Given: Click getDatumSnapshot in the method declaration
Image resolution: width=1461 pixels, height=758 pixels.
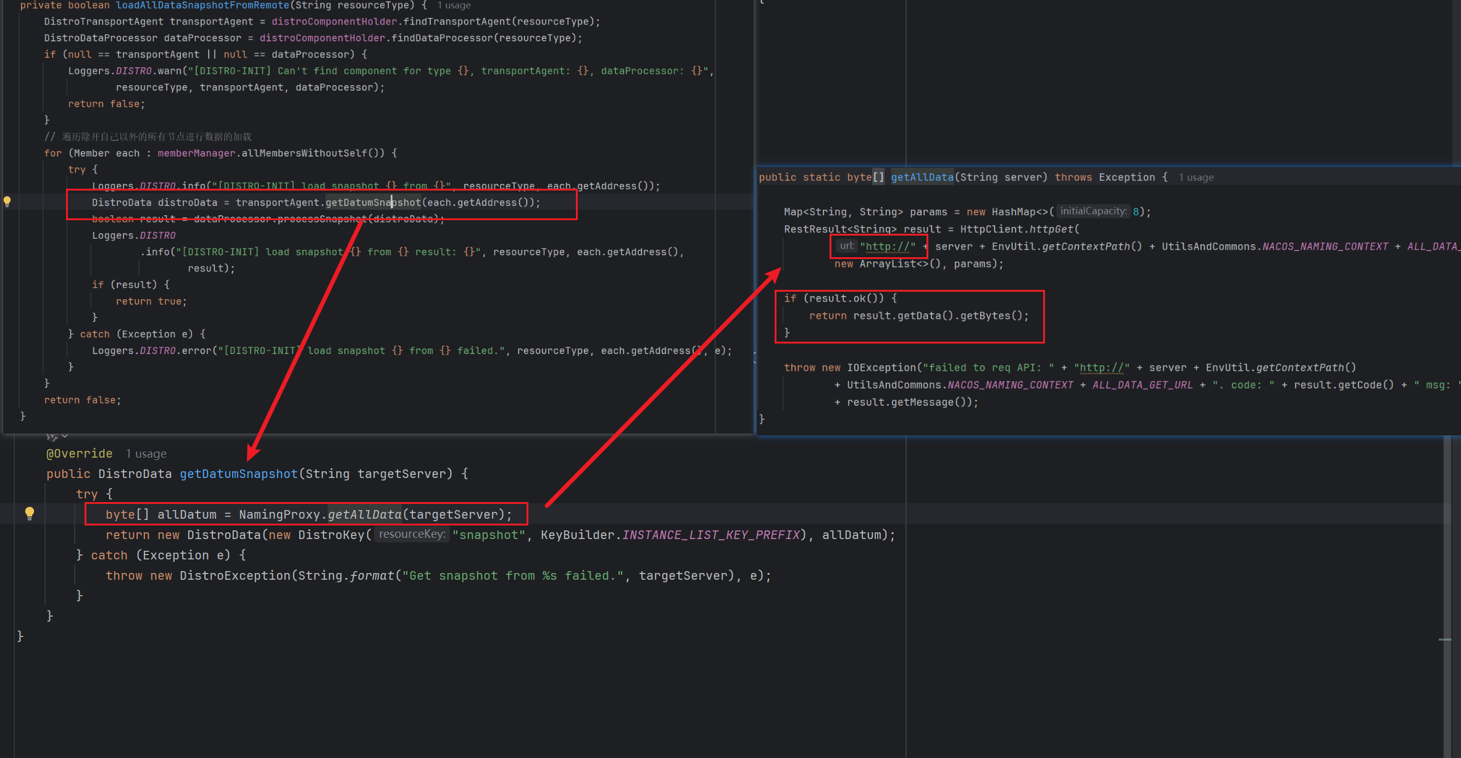Looking at the screenshot, I should [x=238, y=474].
